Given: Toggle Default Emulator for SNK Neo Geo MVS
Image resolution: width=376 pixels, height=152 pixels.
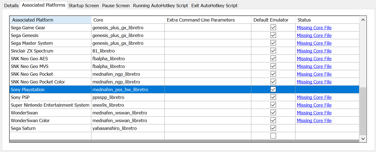Looking at the screenshot, I should 273,66.
